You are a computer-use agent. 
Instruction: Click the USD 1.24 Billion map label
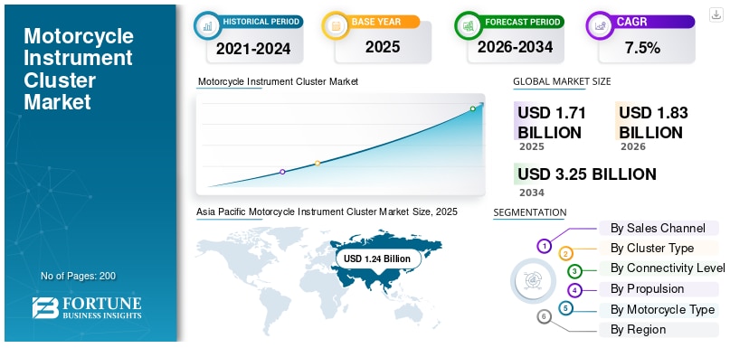click(x=377, y=259)
